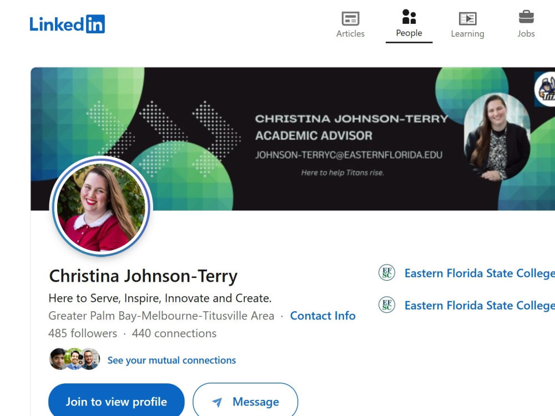Viewport: 555px width, 416px height.
Task: Click headline 'Here to Serve, Inspire, Innovate and Create.'
Action: pos(160,298)
